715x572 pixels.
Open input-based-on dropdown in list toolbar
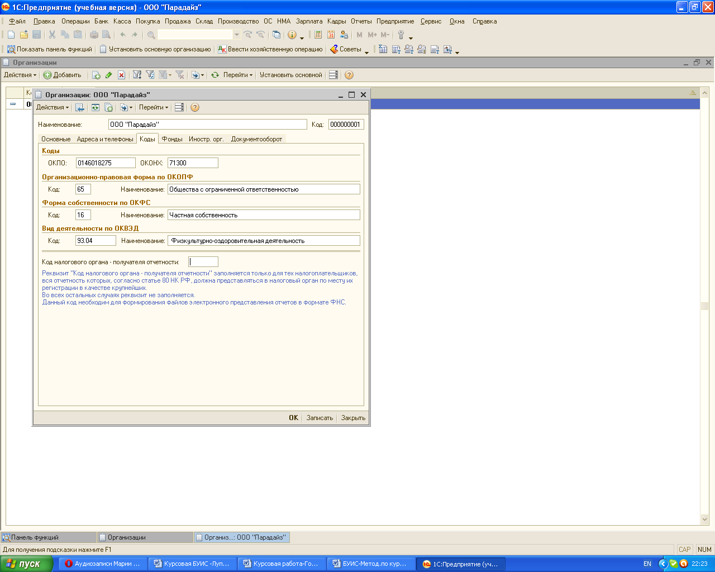(198, 75)
